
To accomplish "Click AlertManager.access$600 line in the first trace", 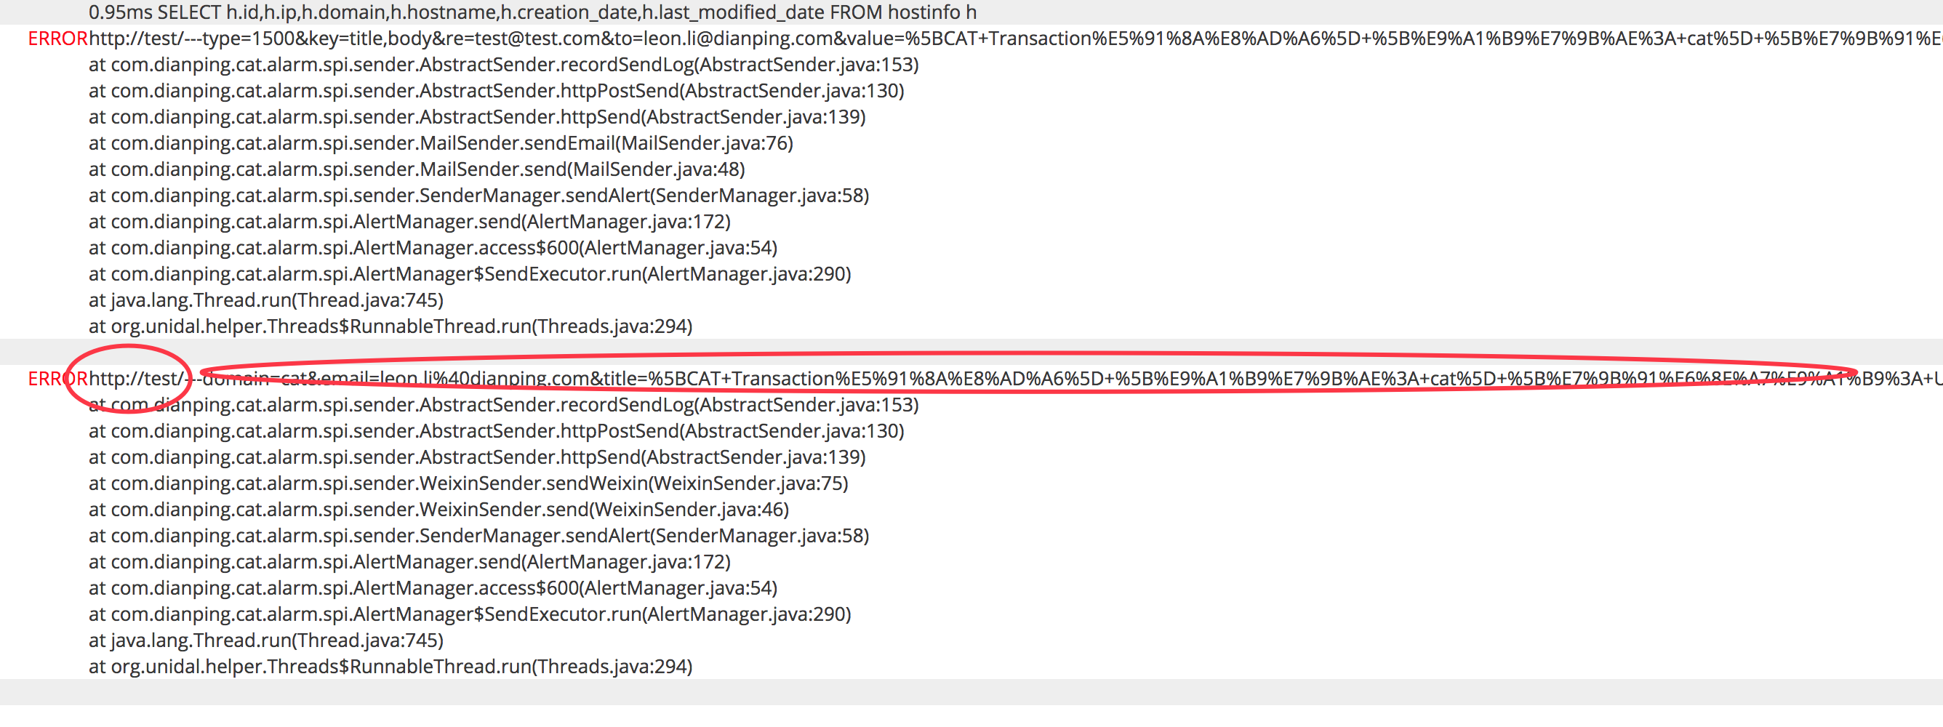I will pyautogui.click(x=432, y=248).
